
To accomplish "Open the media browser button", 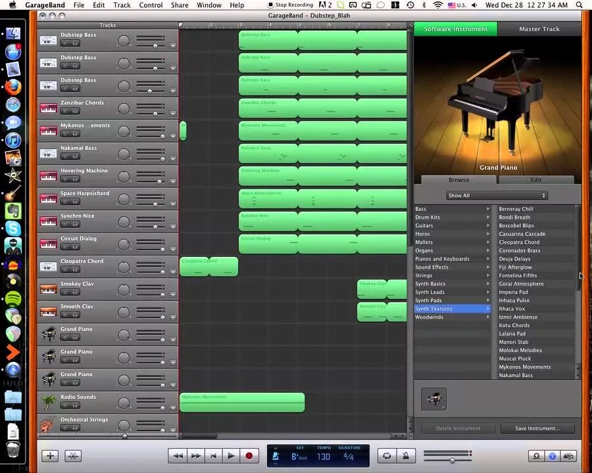I will 568,456.
